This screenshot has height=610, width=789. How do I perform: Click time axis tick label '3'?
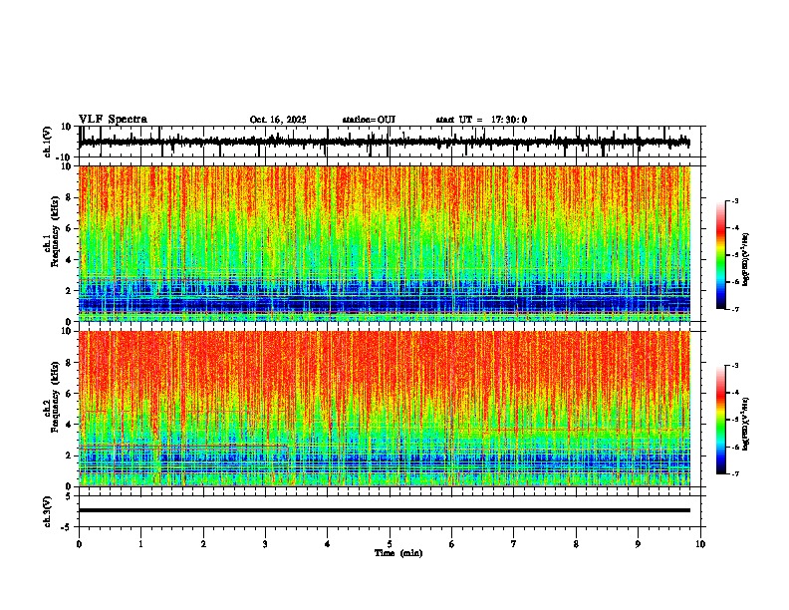tap(265, 544)
